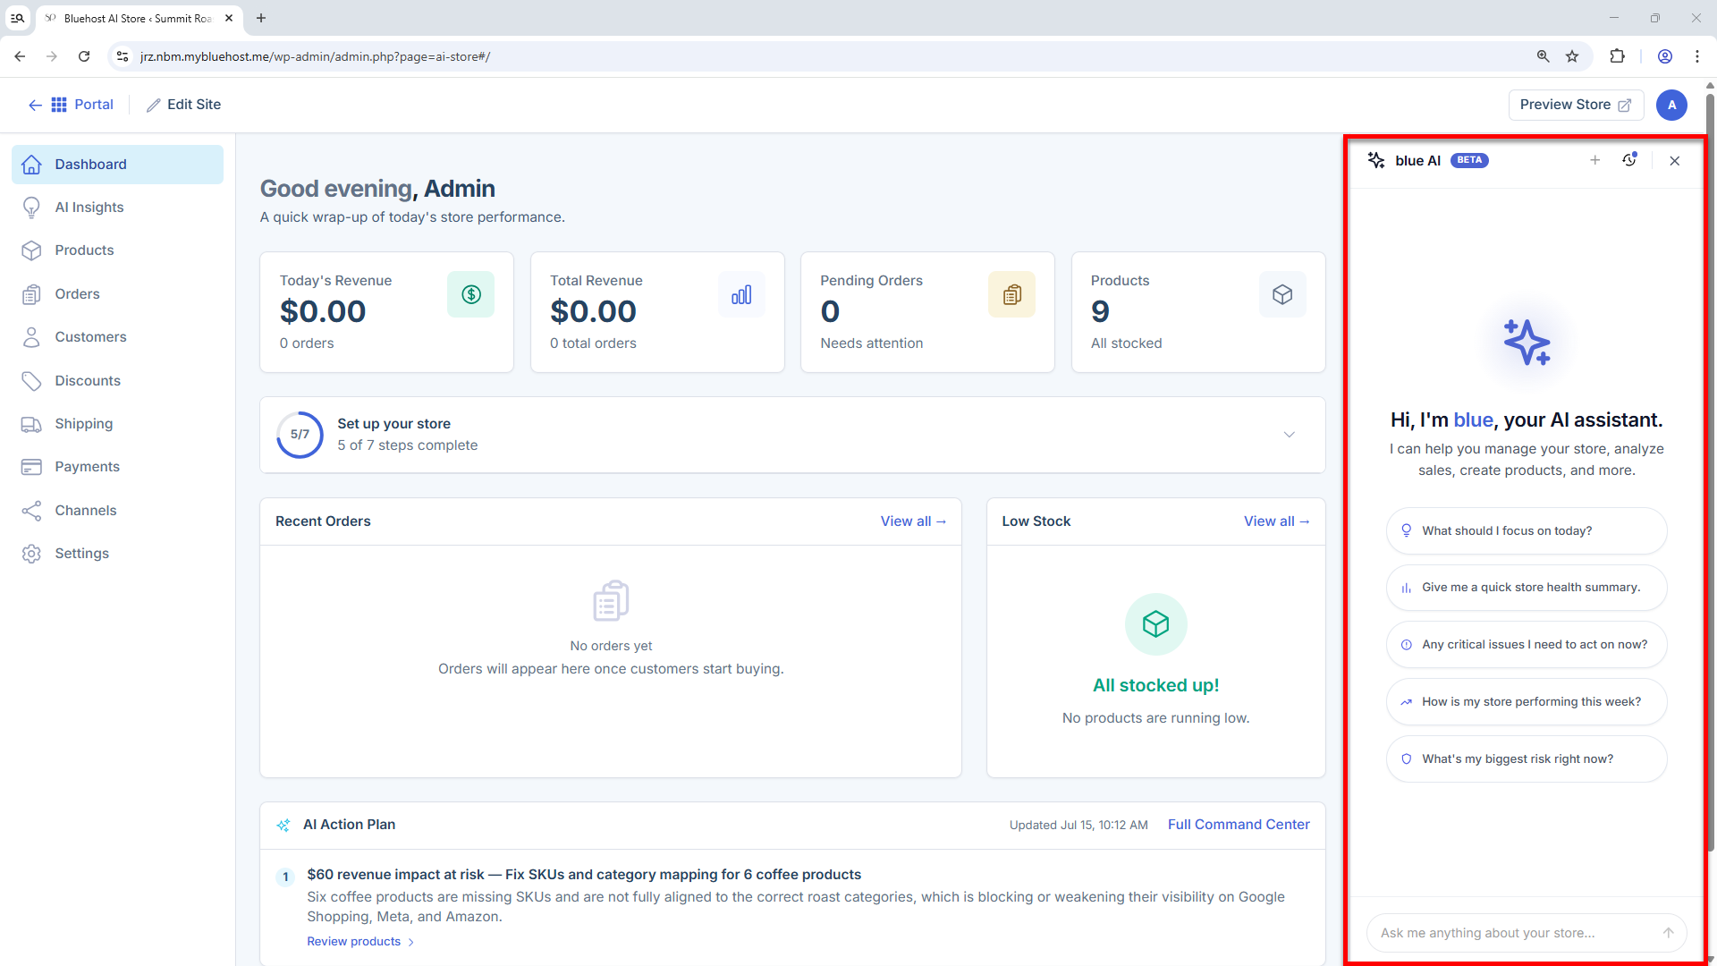1717x966 pixels.
Task: Click the send arrow in chat input
Action: (1669, 933)
